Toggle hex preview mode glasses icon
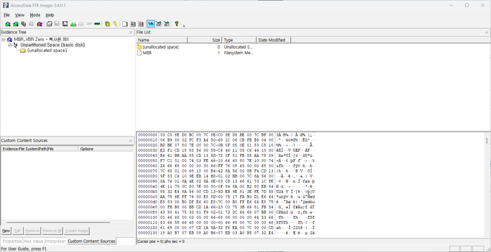 167,24
